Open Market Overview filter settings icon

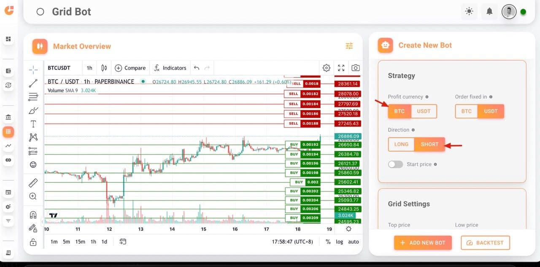click(x=349, y=46)
